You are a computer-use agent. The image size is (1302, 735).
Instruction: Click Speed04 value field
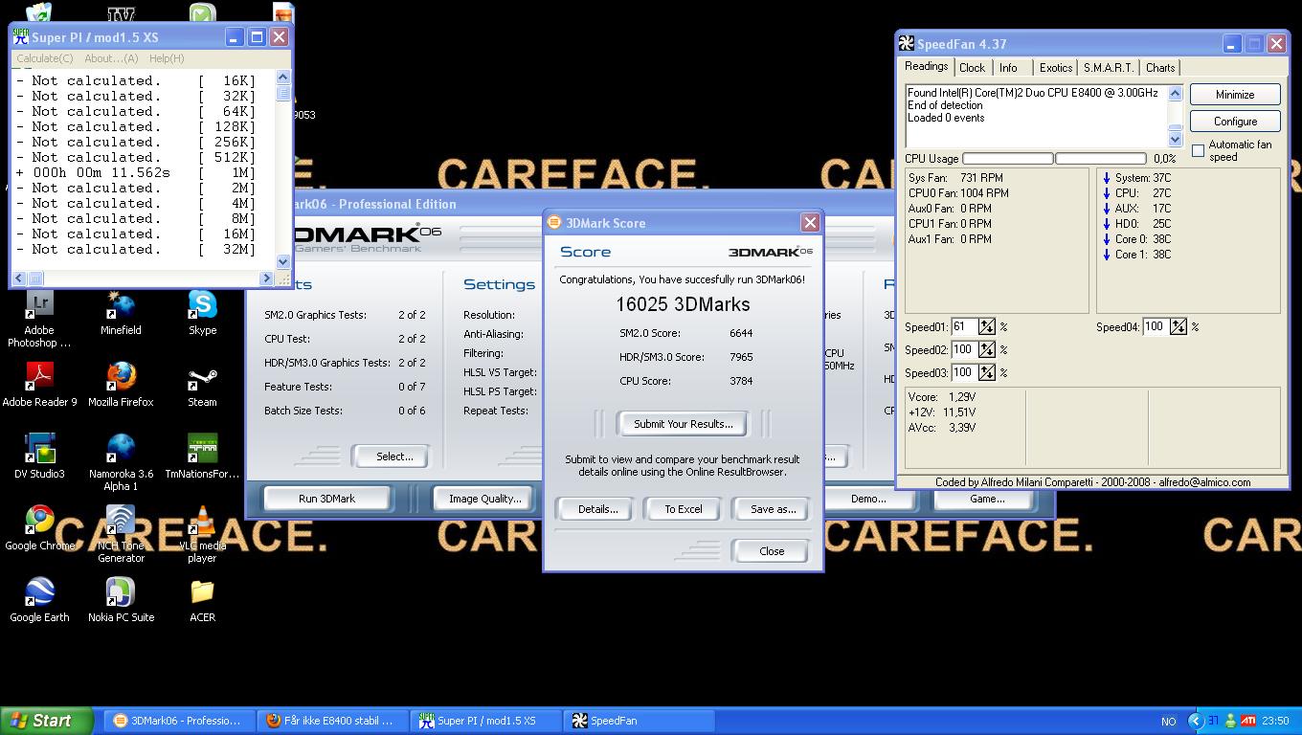click(1156, 326)
